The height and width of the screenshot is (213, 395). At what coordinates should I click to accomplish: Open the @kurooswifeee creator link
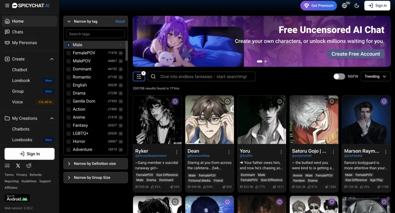(199, 156)
